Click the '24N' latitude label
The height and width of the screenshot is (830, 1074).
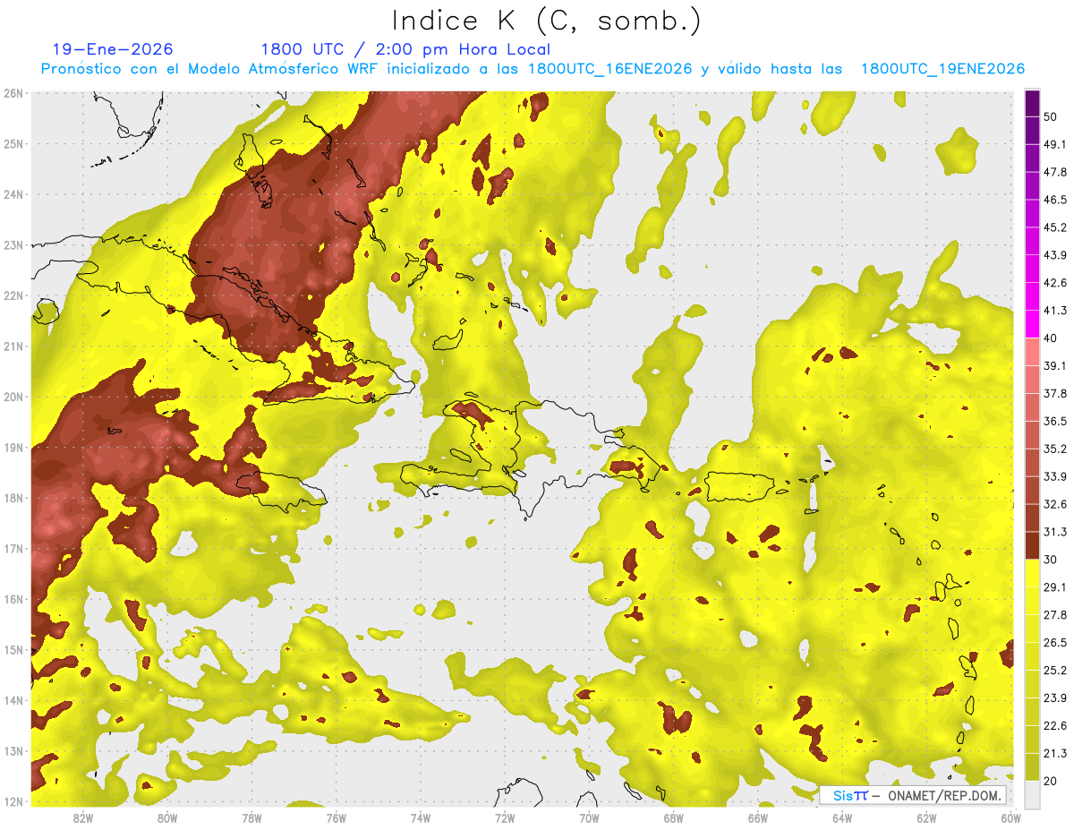pyautogui.click(x=13, y=194)
